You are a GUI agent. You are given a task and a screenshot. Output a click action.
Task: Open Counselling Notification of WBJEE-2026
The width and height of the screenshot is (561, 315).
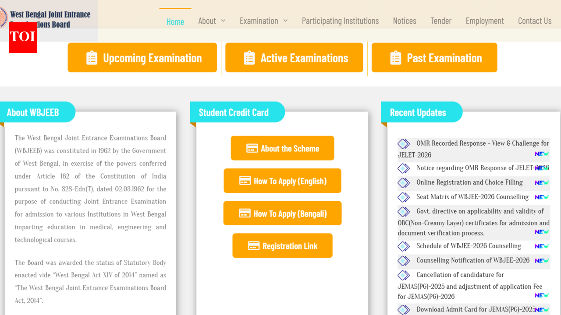473,260
